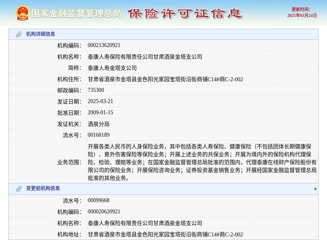Click the 机构详细信息 section header
The image size is (327, 244).
tap(163, 34)
